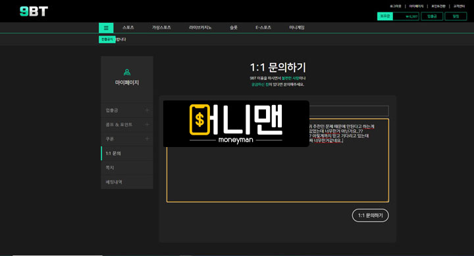Open the 고객센터 header link
Image resolution: width=474 pixels, height=256 pixels.
pos(459,6)
